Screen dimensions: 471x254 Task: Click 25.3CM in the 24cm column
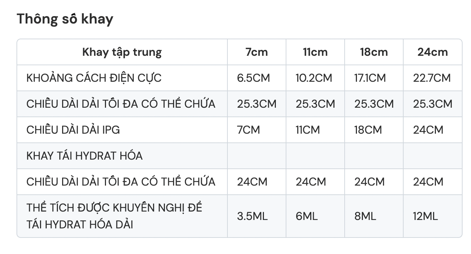click(x=433, y=104)
